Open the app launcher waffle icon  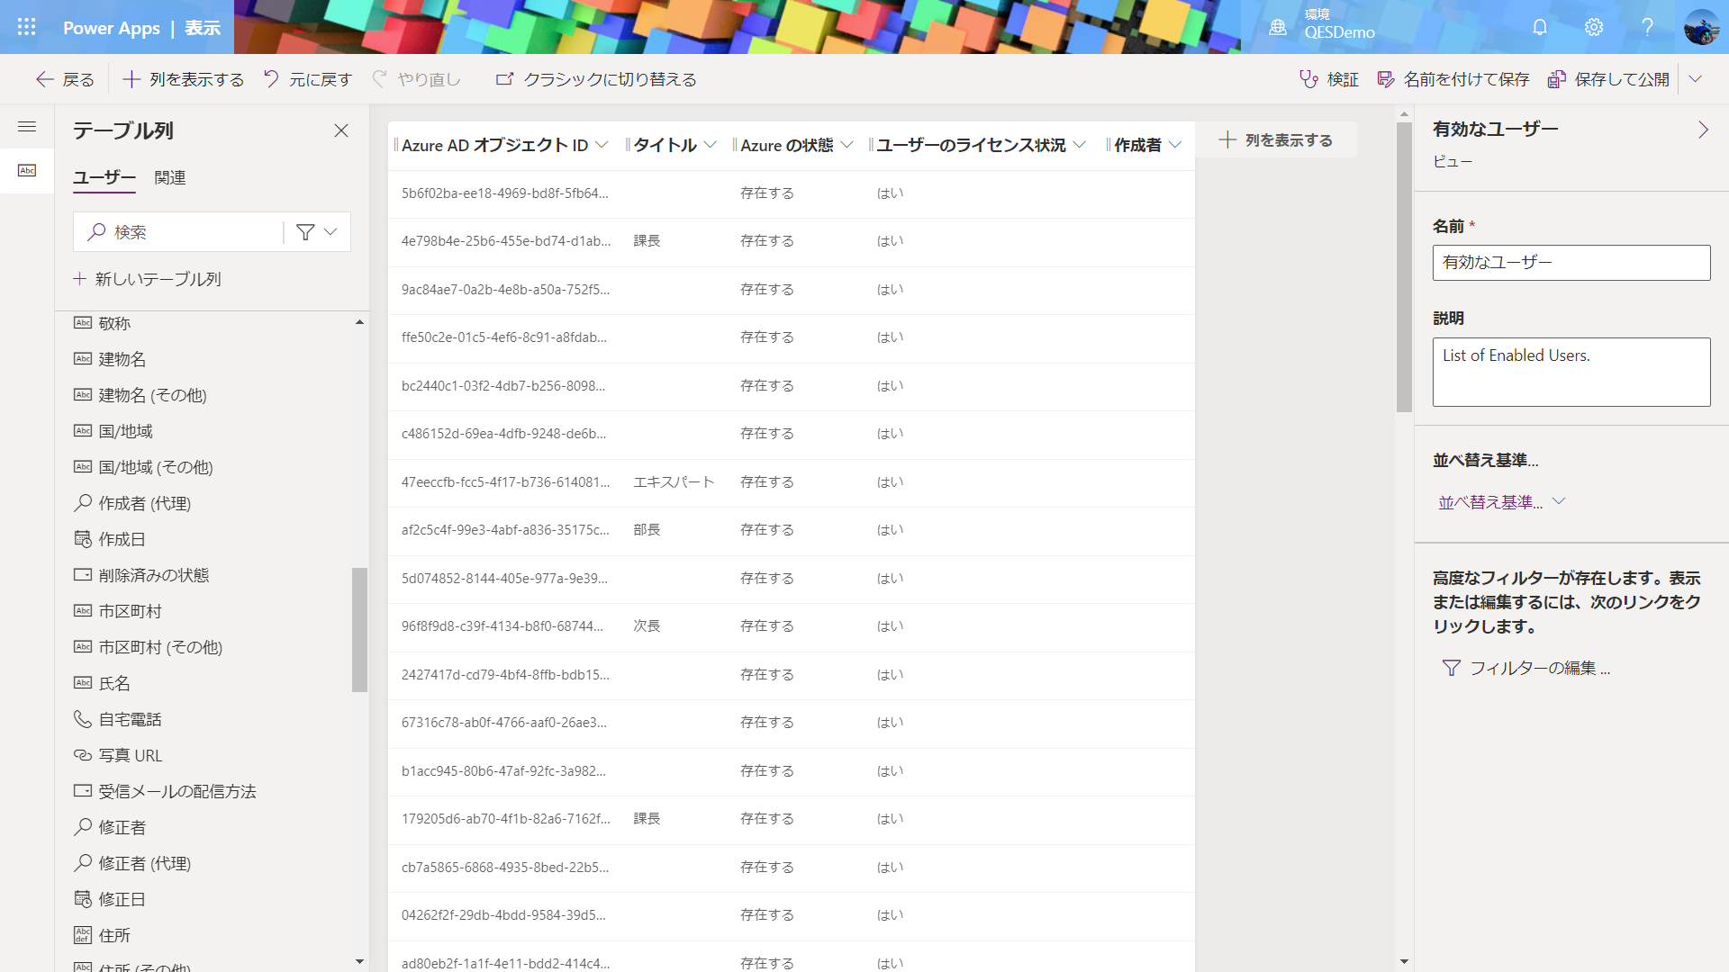tap(27, 27)
